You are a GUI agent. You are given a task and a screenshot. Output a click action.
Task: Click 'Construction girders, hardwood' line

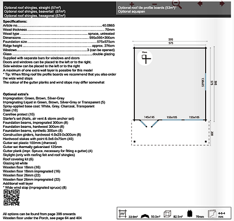[x=42, y=135]
